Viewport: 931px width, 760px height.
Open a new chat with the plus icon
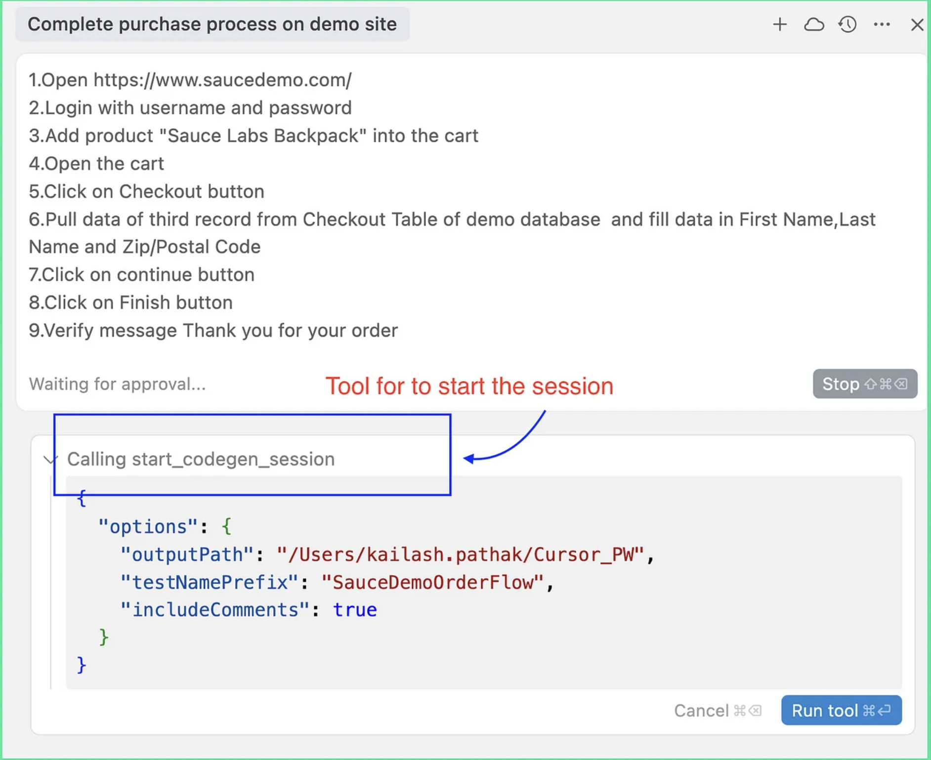pyautogui.click(x=780, y=24)
